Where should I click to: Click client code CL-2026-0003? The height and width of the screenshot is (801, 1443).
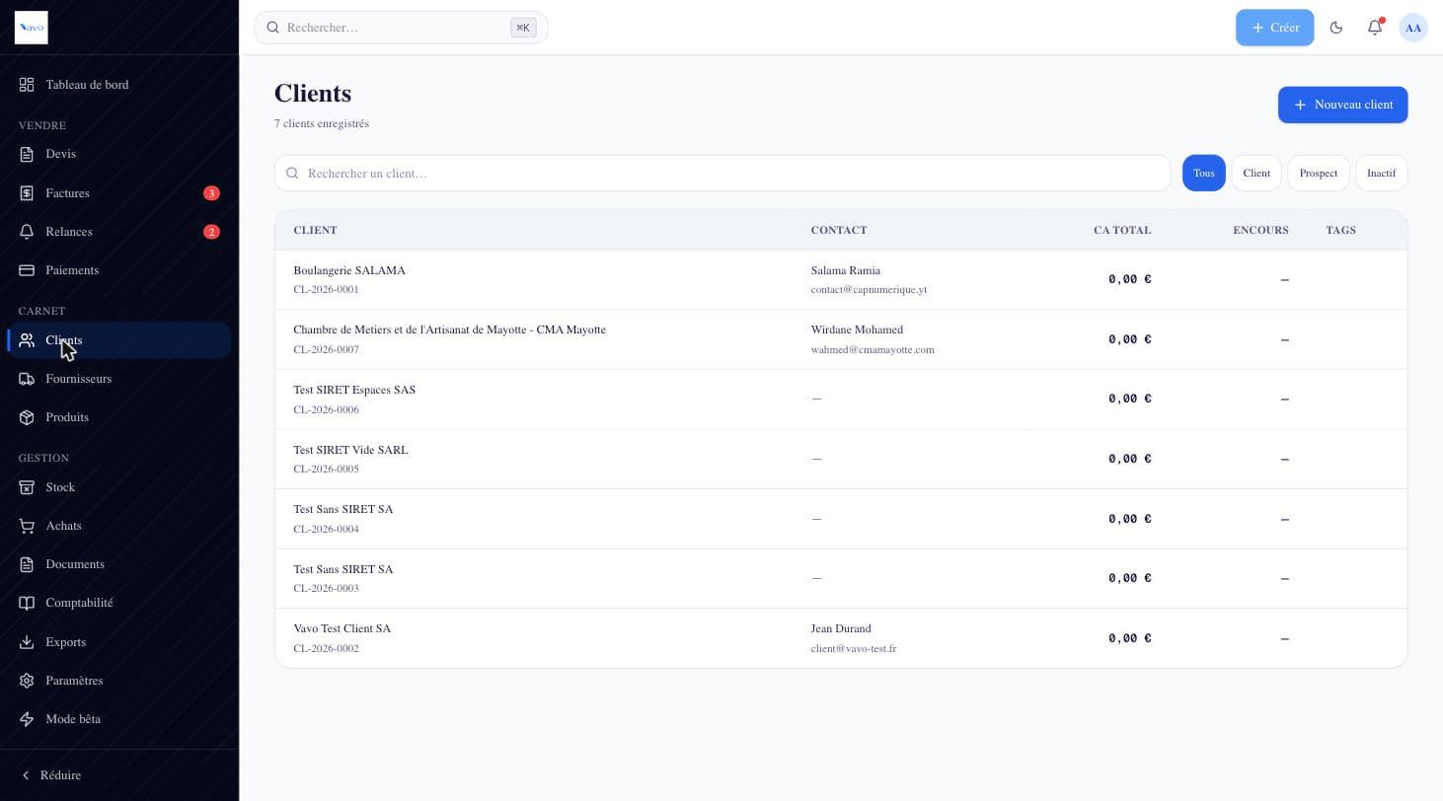tap(326, 588)
